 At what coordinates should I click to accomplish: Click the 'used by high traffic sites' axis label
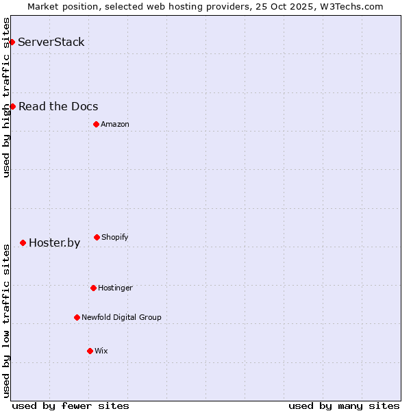pyautogui.click(x=6, y=97)
